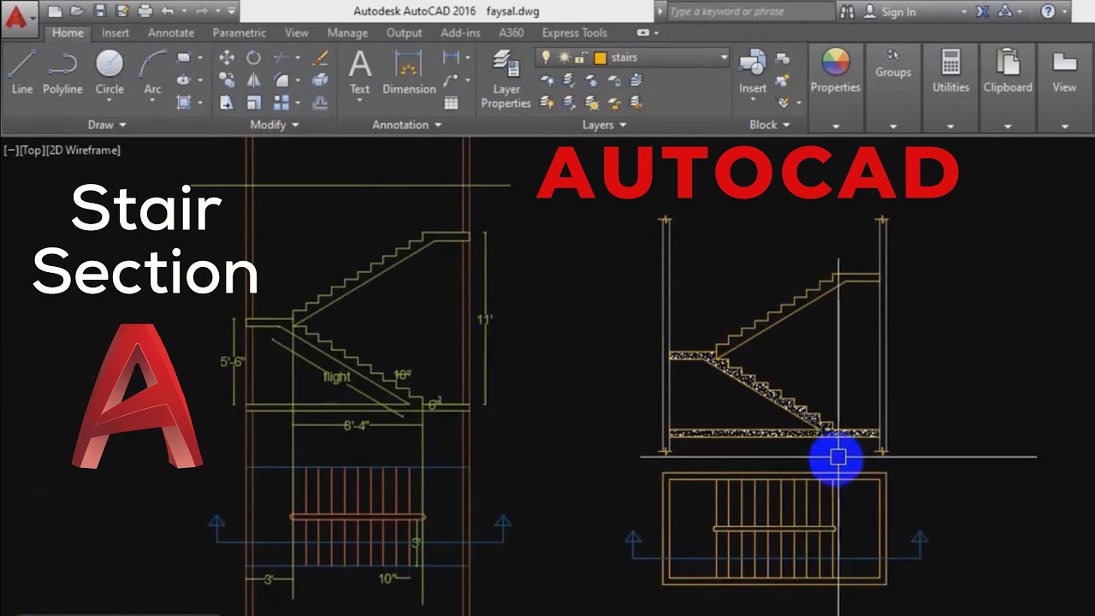
Task: Click the Rectangular Array tool icon
Action: click(x=281, y=103)
